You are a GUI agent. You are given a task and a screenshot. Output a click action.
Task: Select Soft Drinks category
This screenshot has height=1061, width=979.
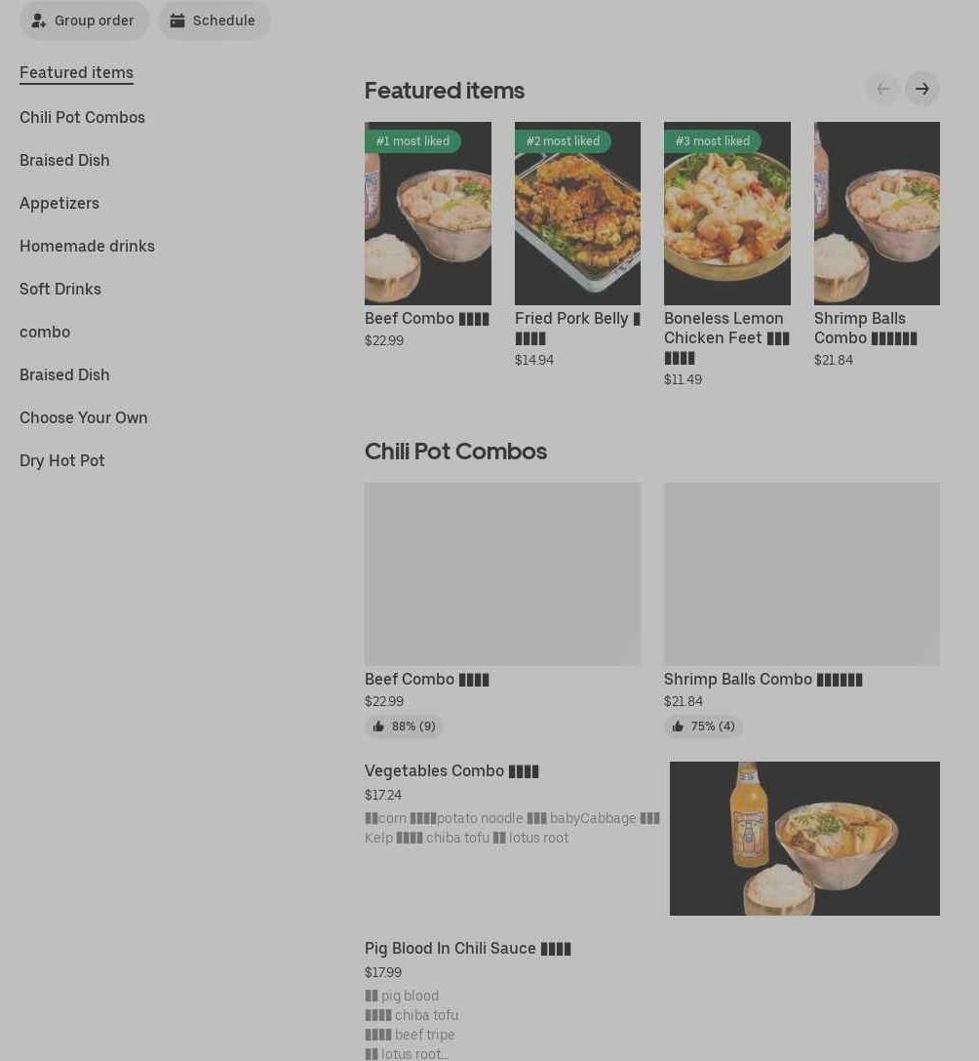(x=60, y=289)
